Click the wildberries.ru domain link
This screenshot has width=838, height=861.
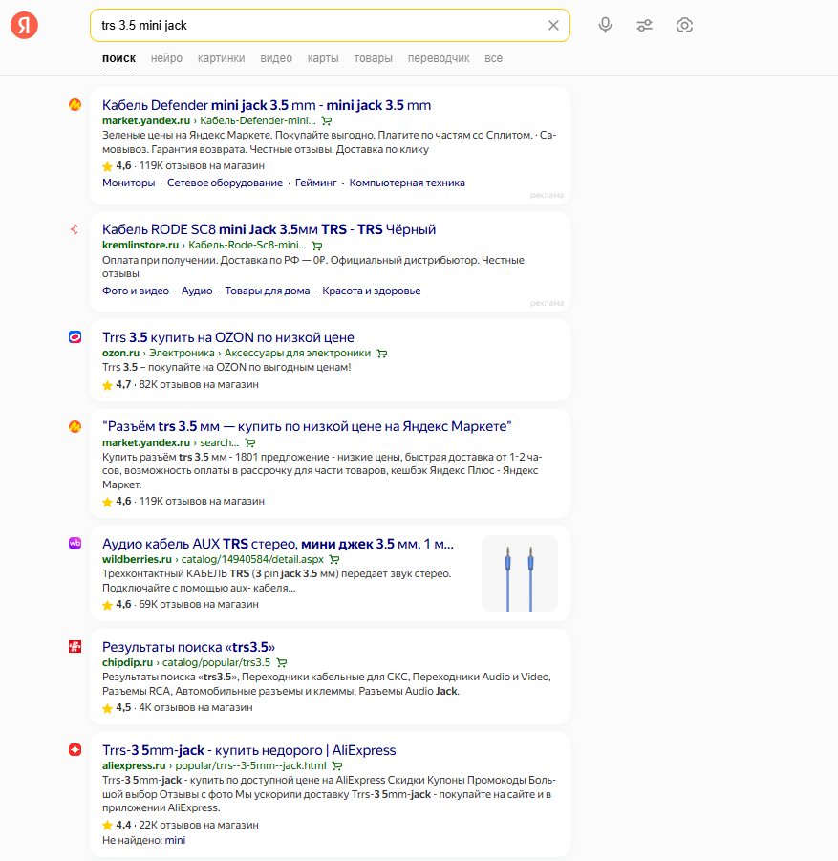137,559
